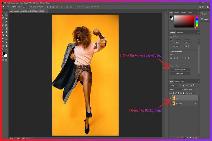
Task: Toggle Lock transparent pixels in Layers panel
Action: coord(174,93)
